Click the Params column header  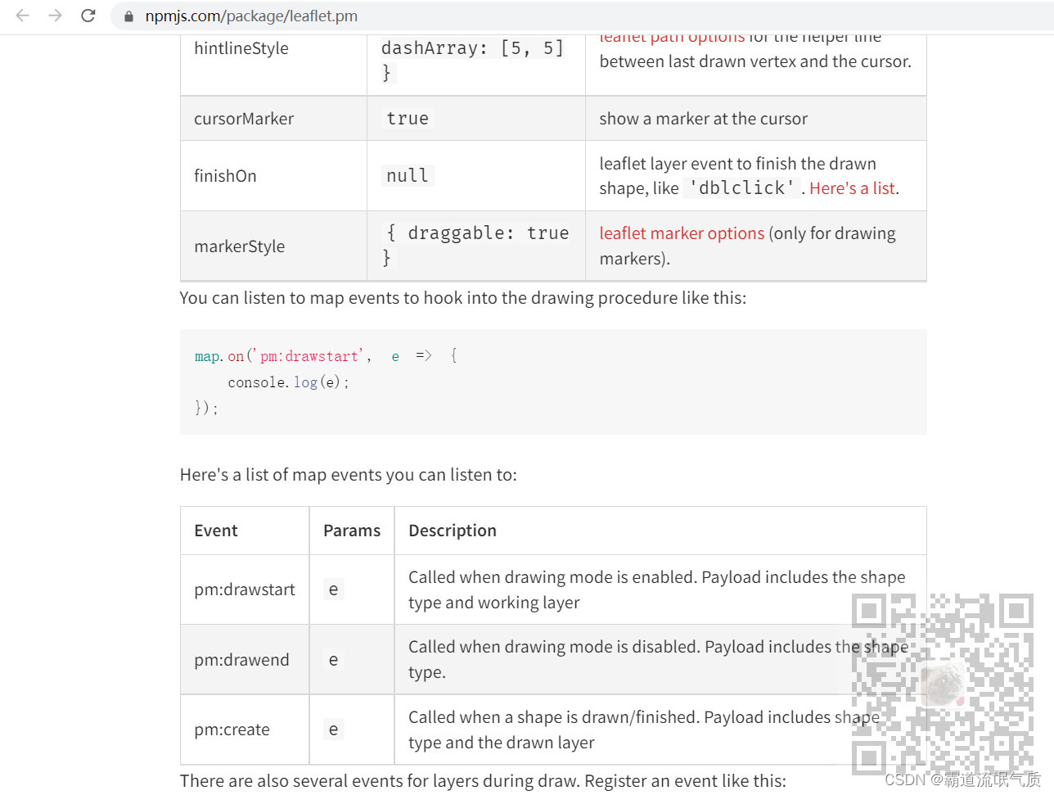click(352, 531)
